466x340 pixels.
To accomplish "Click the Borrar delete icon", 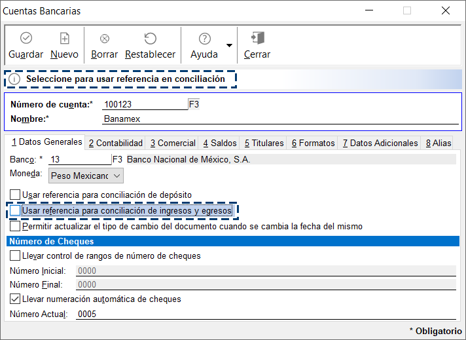I will click(x=104, y=39).
